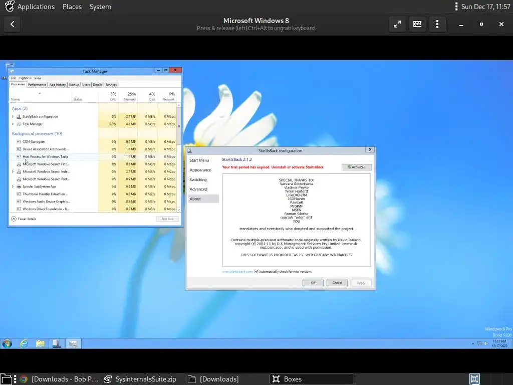Open Appearance settings in StartIsBack

pyautogui.click(x=200, y=170)
